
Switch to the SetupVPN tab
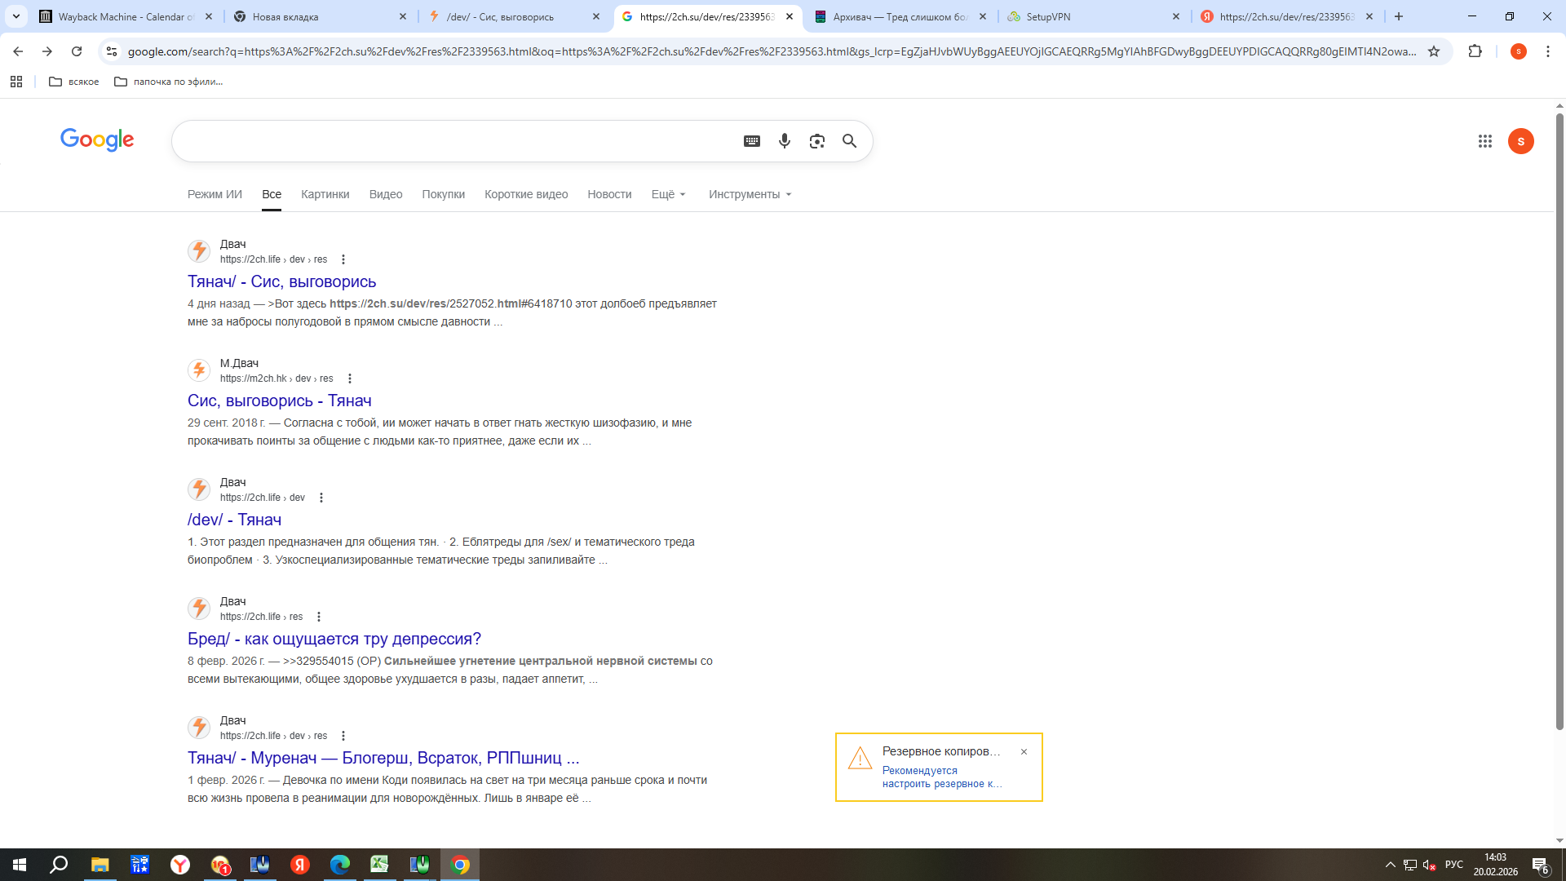[x=1093, y=16]
